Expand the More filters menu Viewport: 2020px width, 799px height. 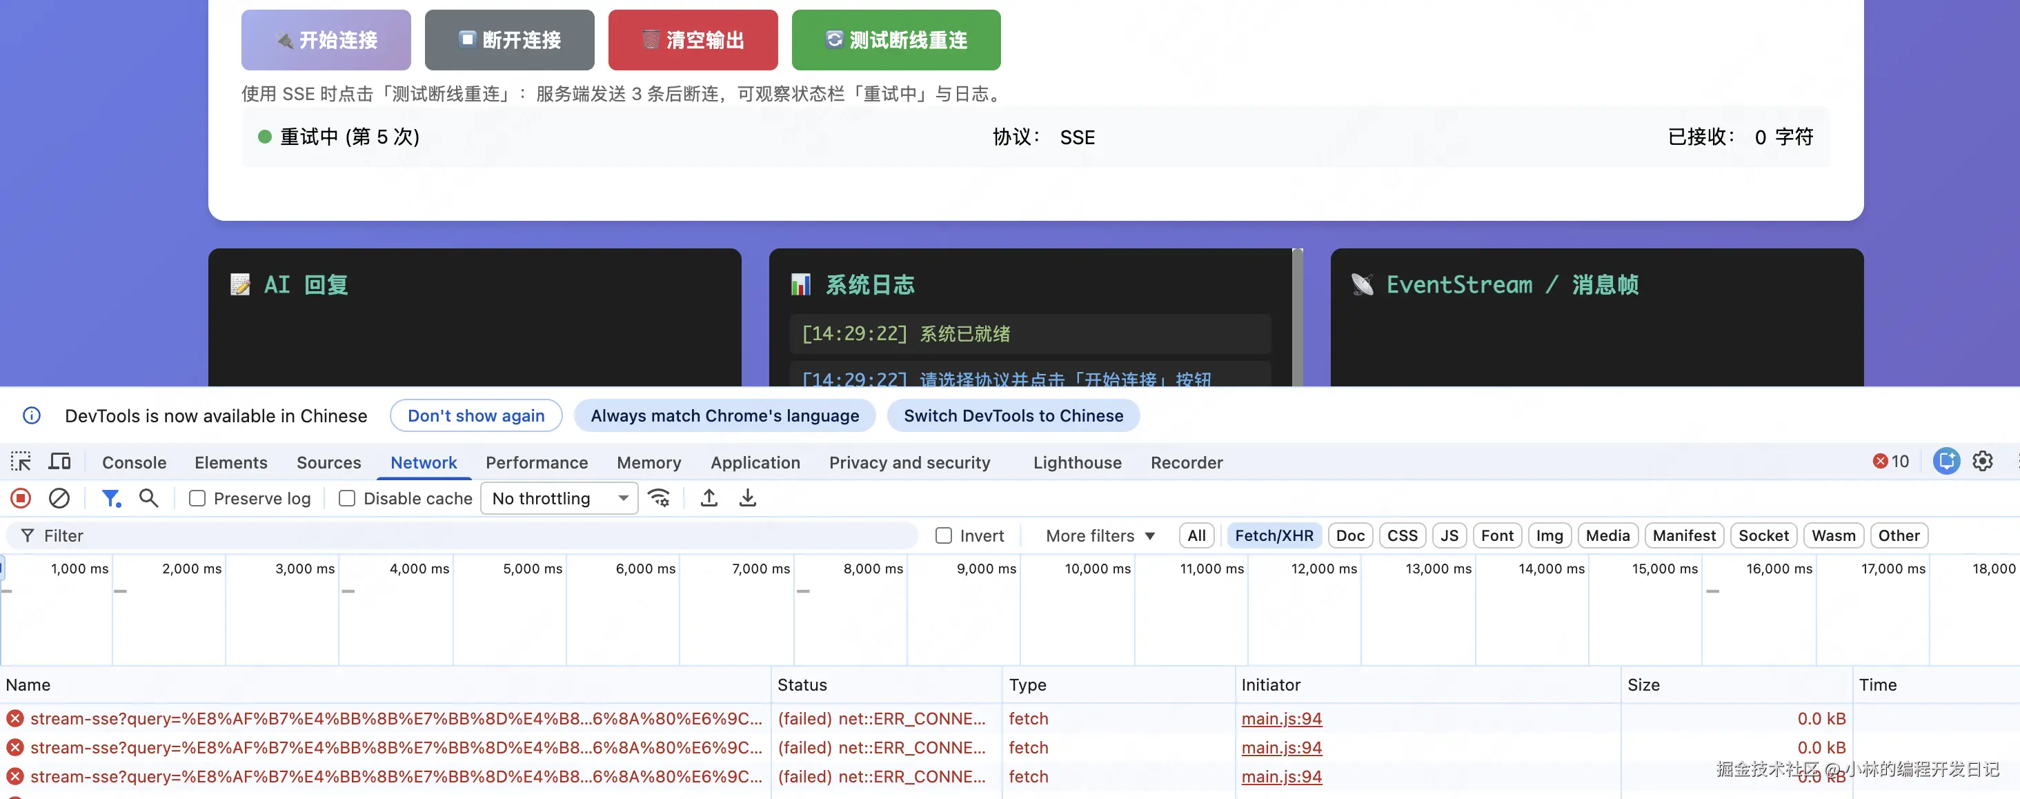pos(1100,535)
